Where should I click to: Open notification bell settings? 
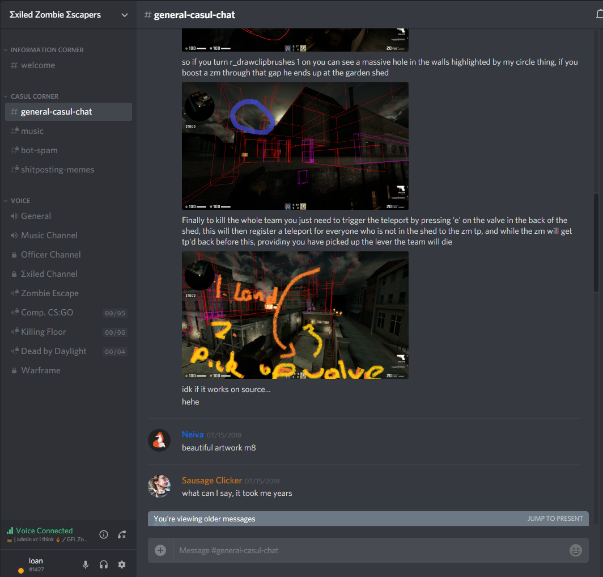coord(599,15)
